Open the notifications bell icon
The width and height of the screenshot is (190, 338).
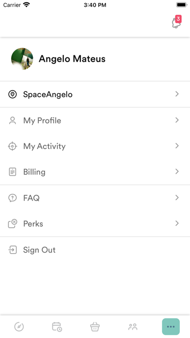click(176, 22)
